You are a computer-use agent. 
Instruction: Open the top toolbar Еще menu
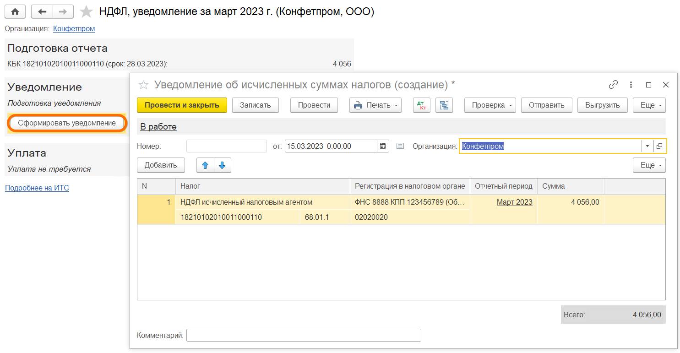click(649, 105)
